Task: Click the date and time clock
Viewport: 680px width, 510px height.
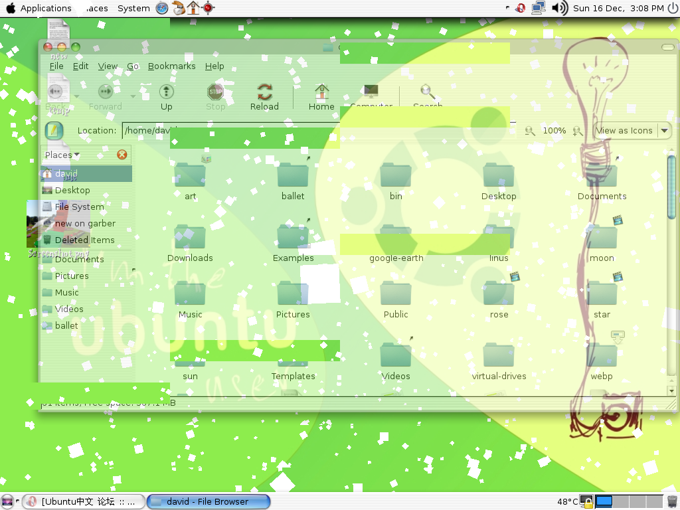Action: [618, 8]
